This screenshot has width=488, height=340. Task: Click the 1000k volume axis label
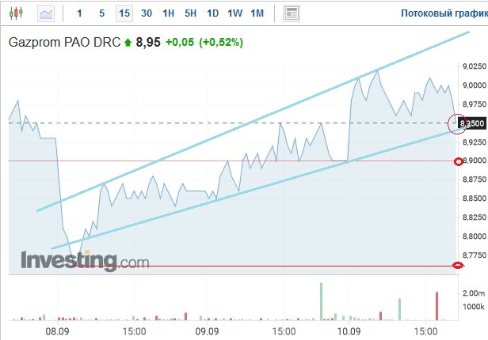click(x=474, y=307)
